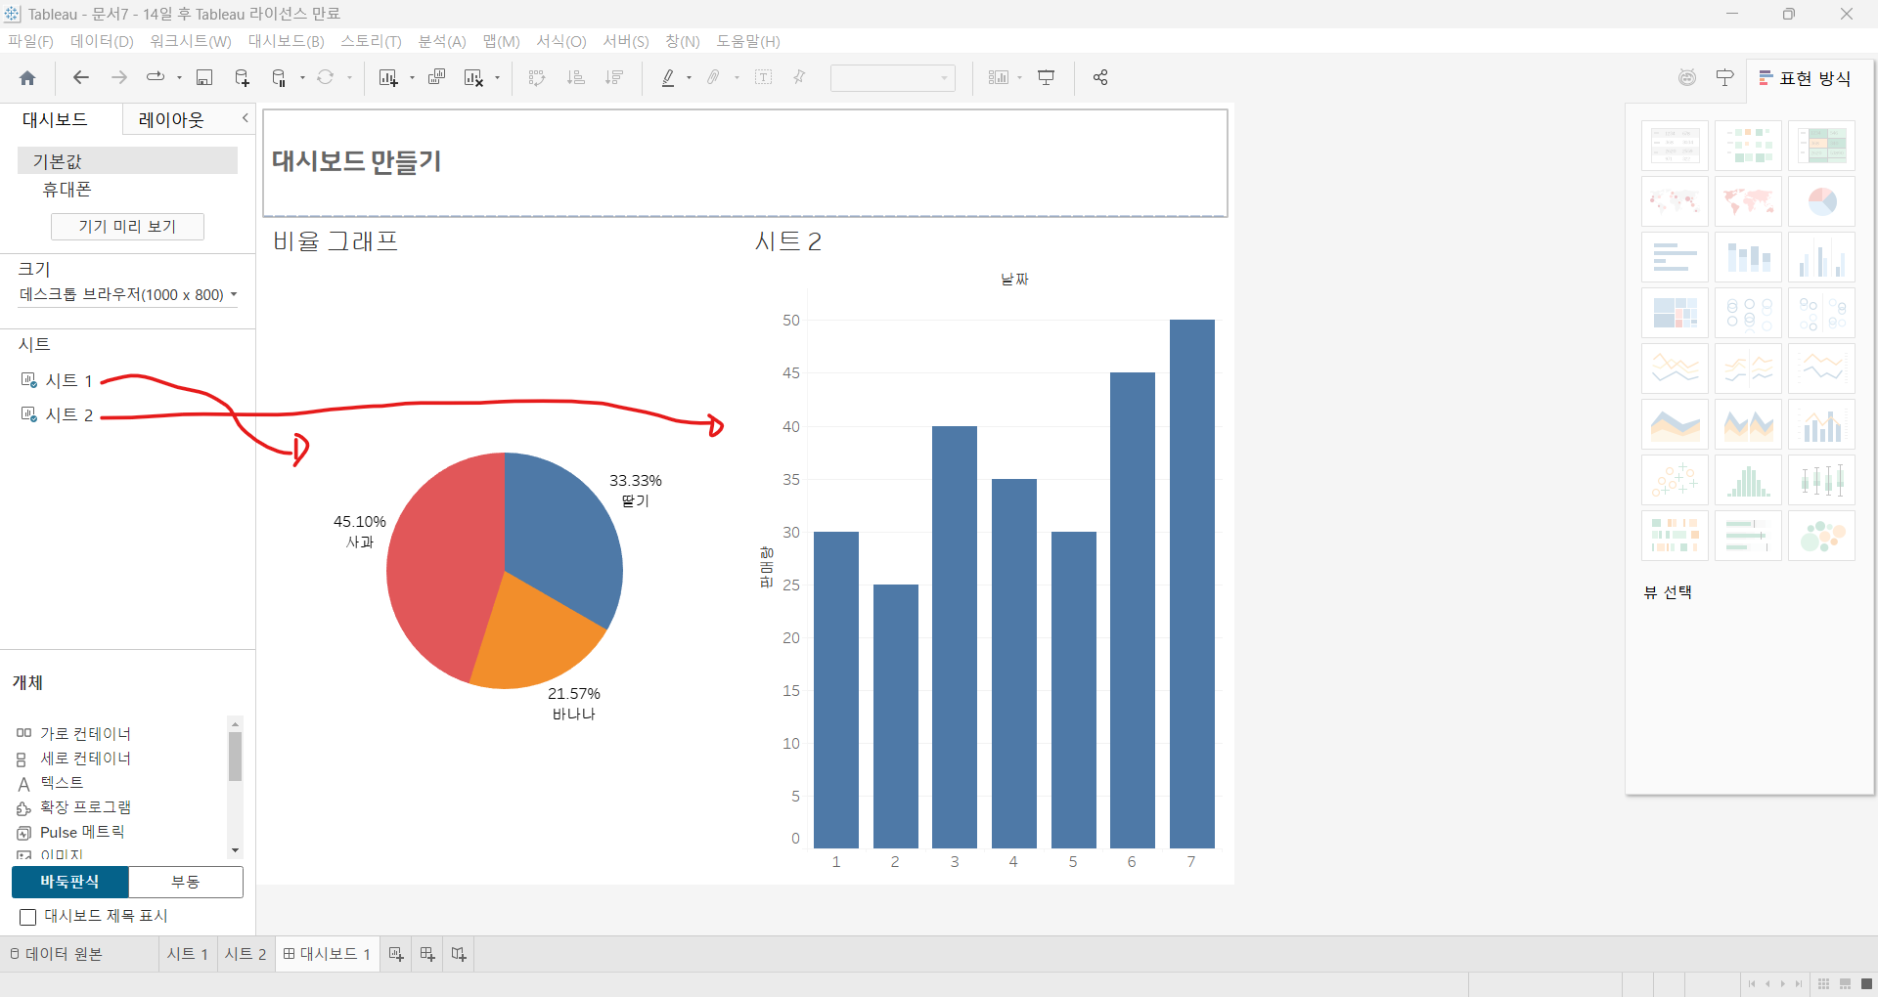The image size is (1878, 997).
Task: Click the 기기 미리 보기 button
Action: click(x=127, y=227)
